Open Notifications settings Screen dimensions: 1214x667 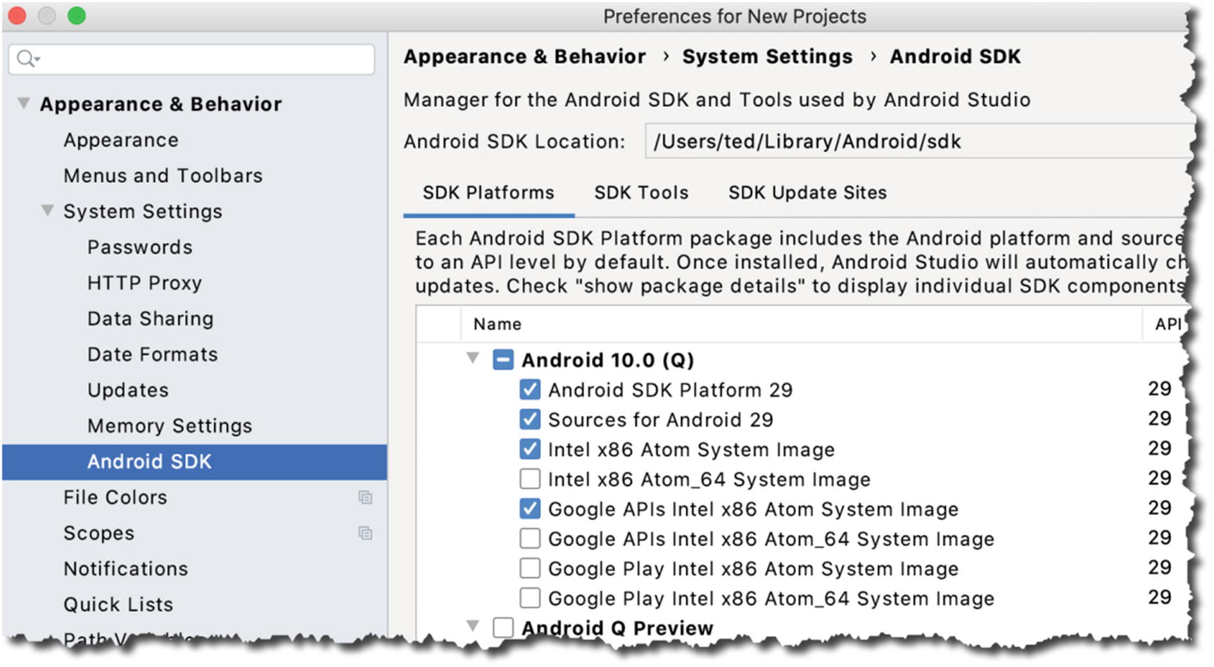[x=126, y=568]
